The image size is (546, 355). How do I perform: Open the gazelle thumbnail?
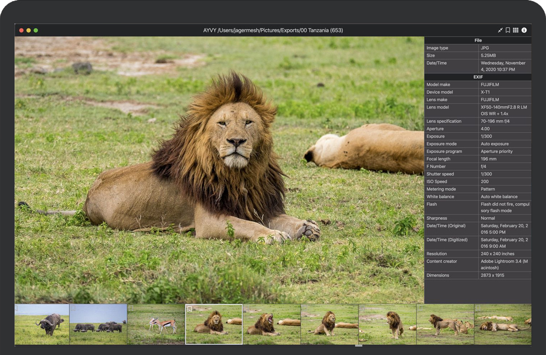156,325
